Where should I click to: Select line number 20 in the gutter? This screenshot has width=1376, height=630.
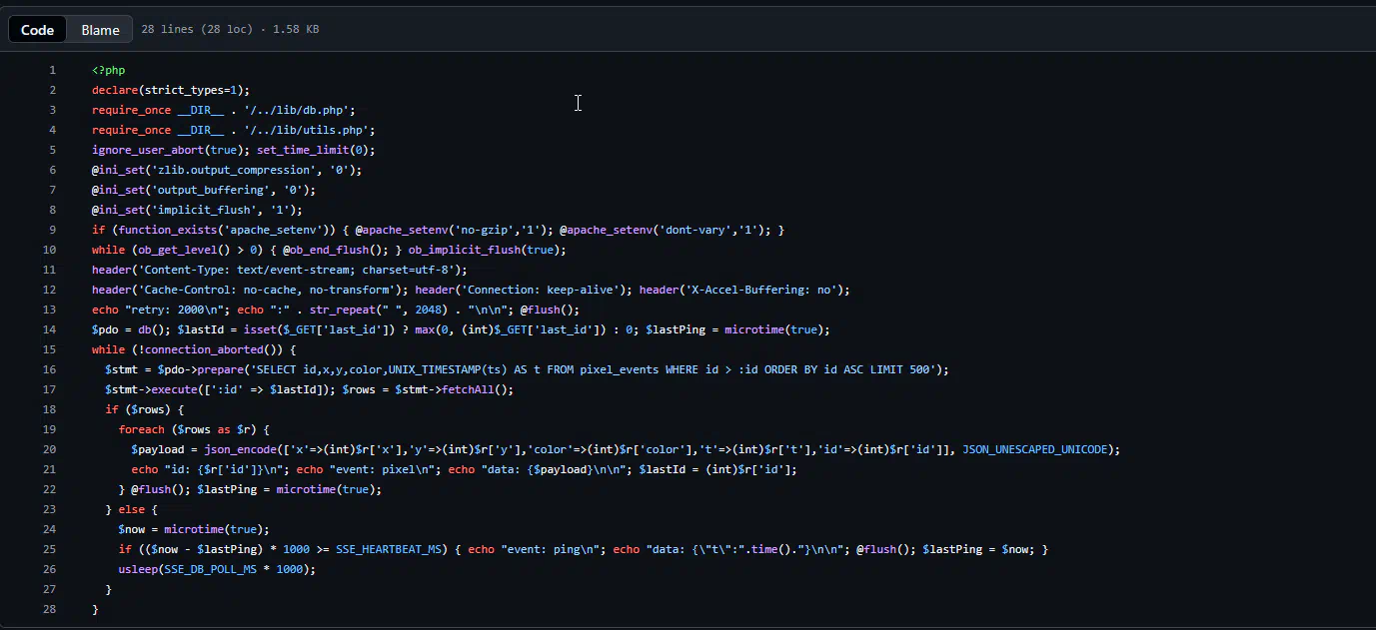pyautogui.click(x=50, y=449)
